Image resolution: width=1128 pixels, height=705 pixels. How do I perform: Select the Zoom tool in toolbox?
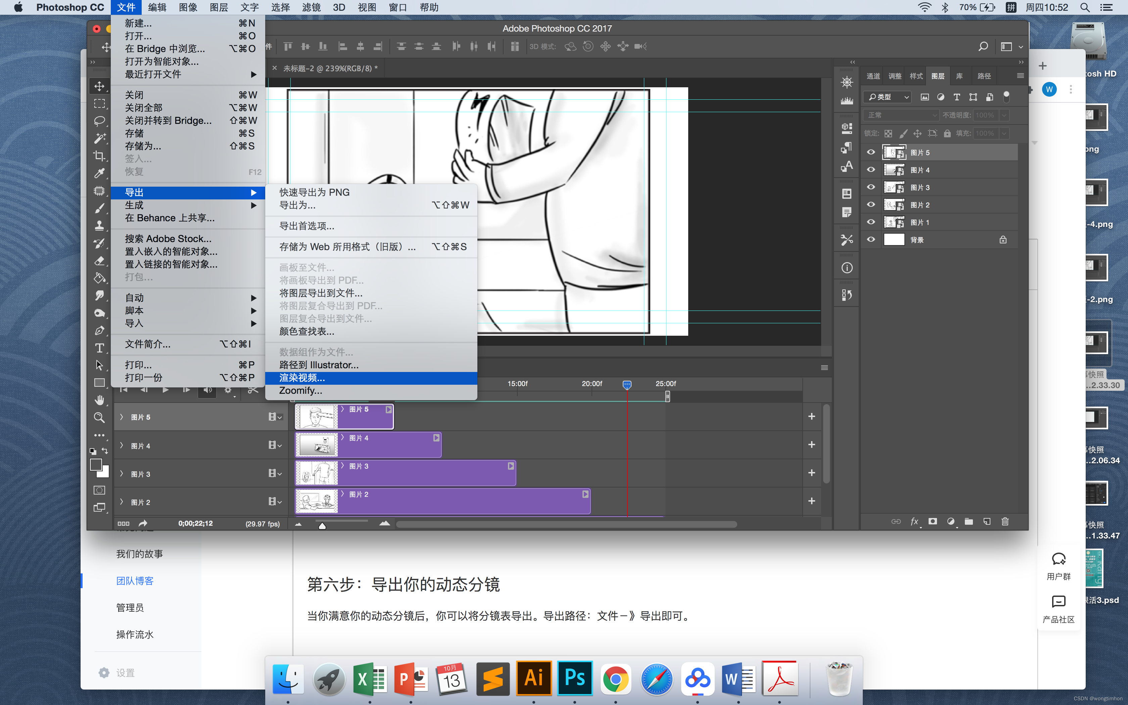coord(99,417)
